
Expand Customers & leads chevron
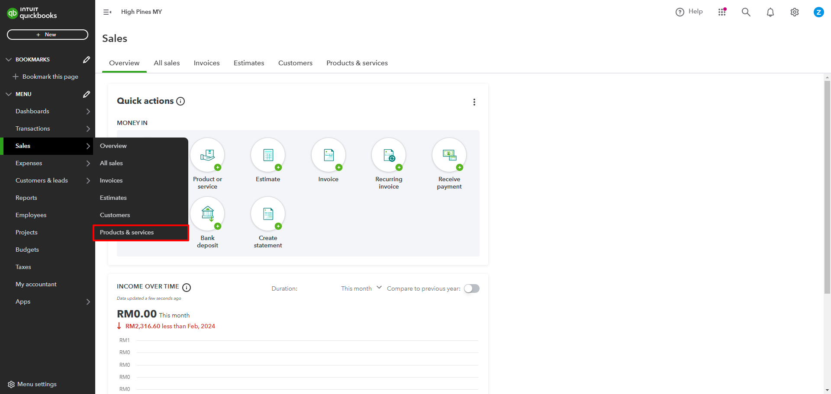(88, 180)
